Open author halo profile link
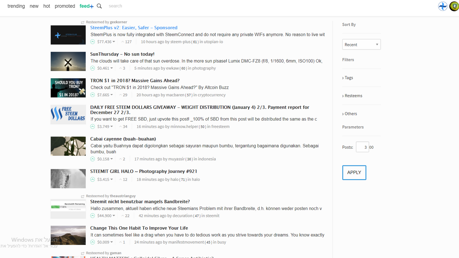Viewport: 459px width, 258px height. click(174, 179)
